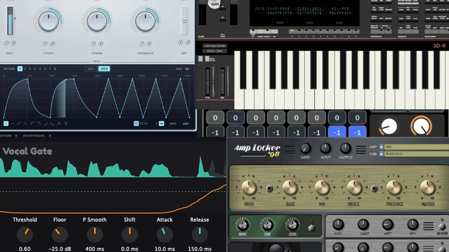Click modulator slot 2 under Input
This screenshot has height=252, width=449.
[13, 43]
